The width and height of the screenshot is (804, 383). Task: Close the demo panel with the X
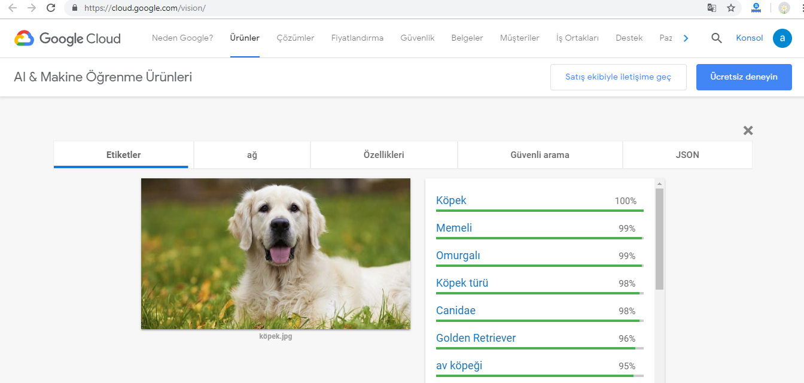748,130
